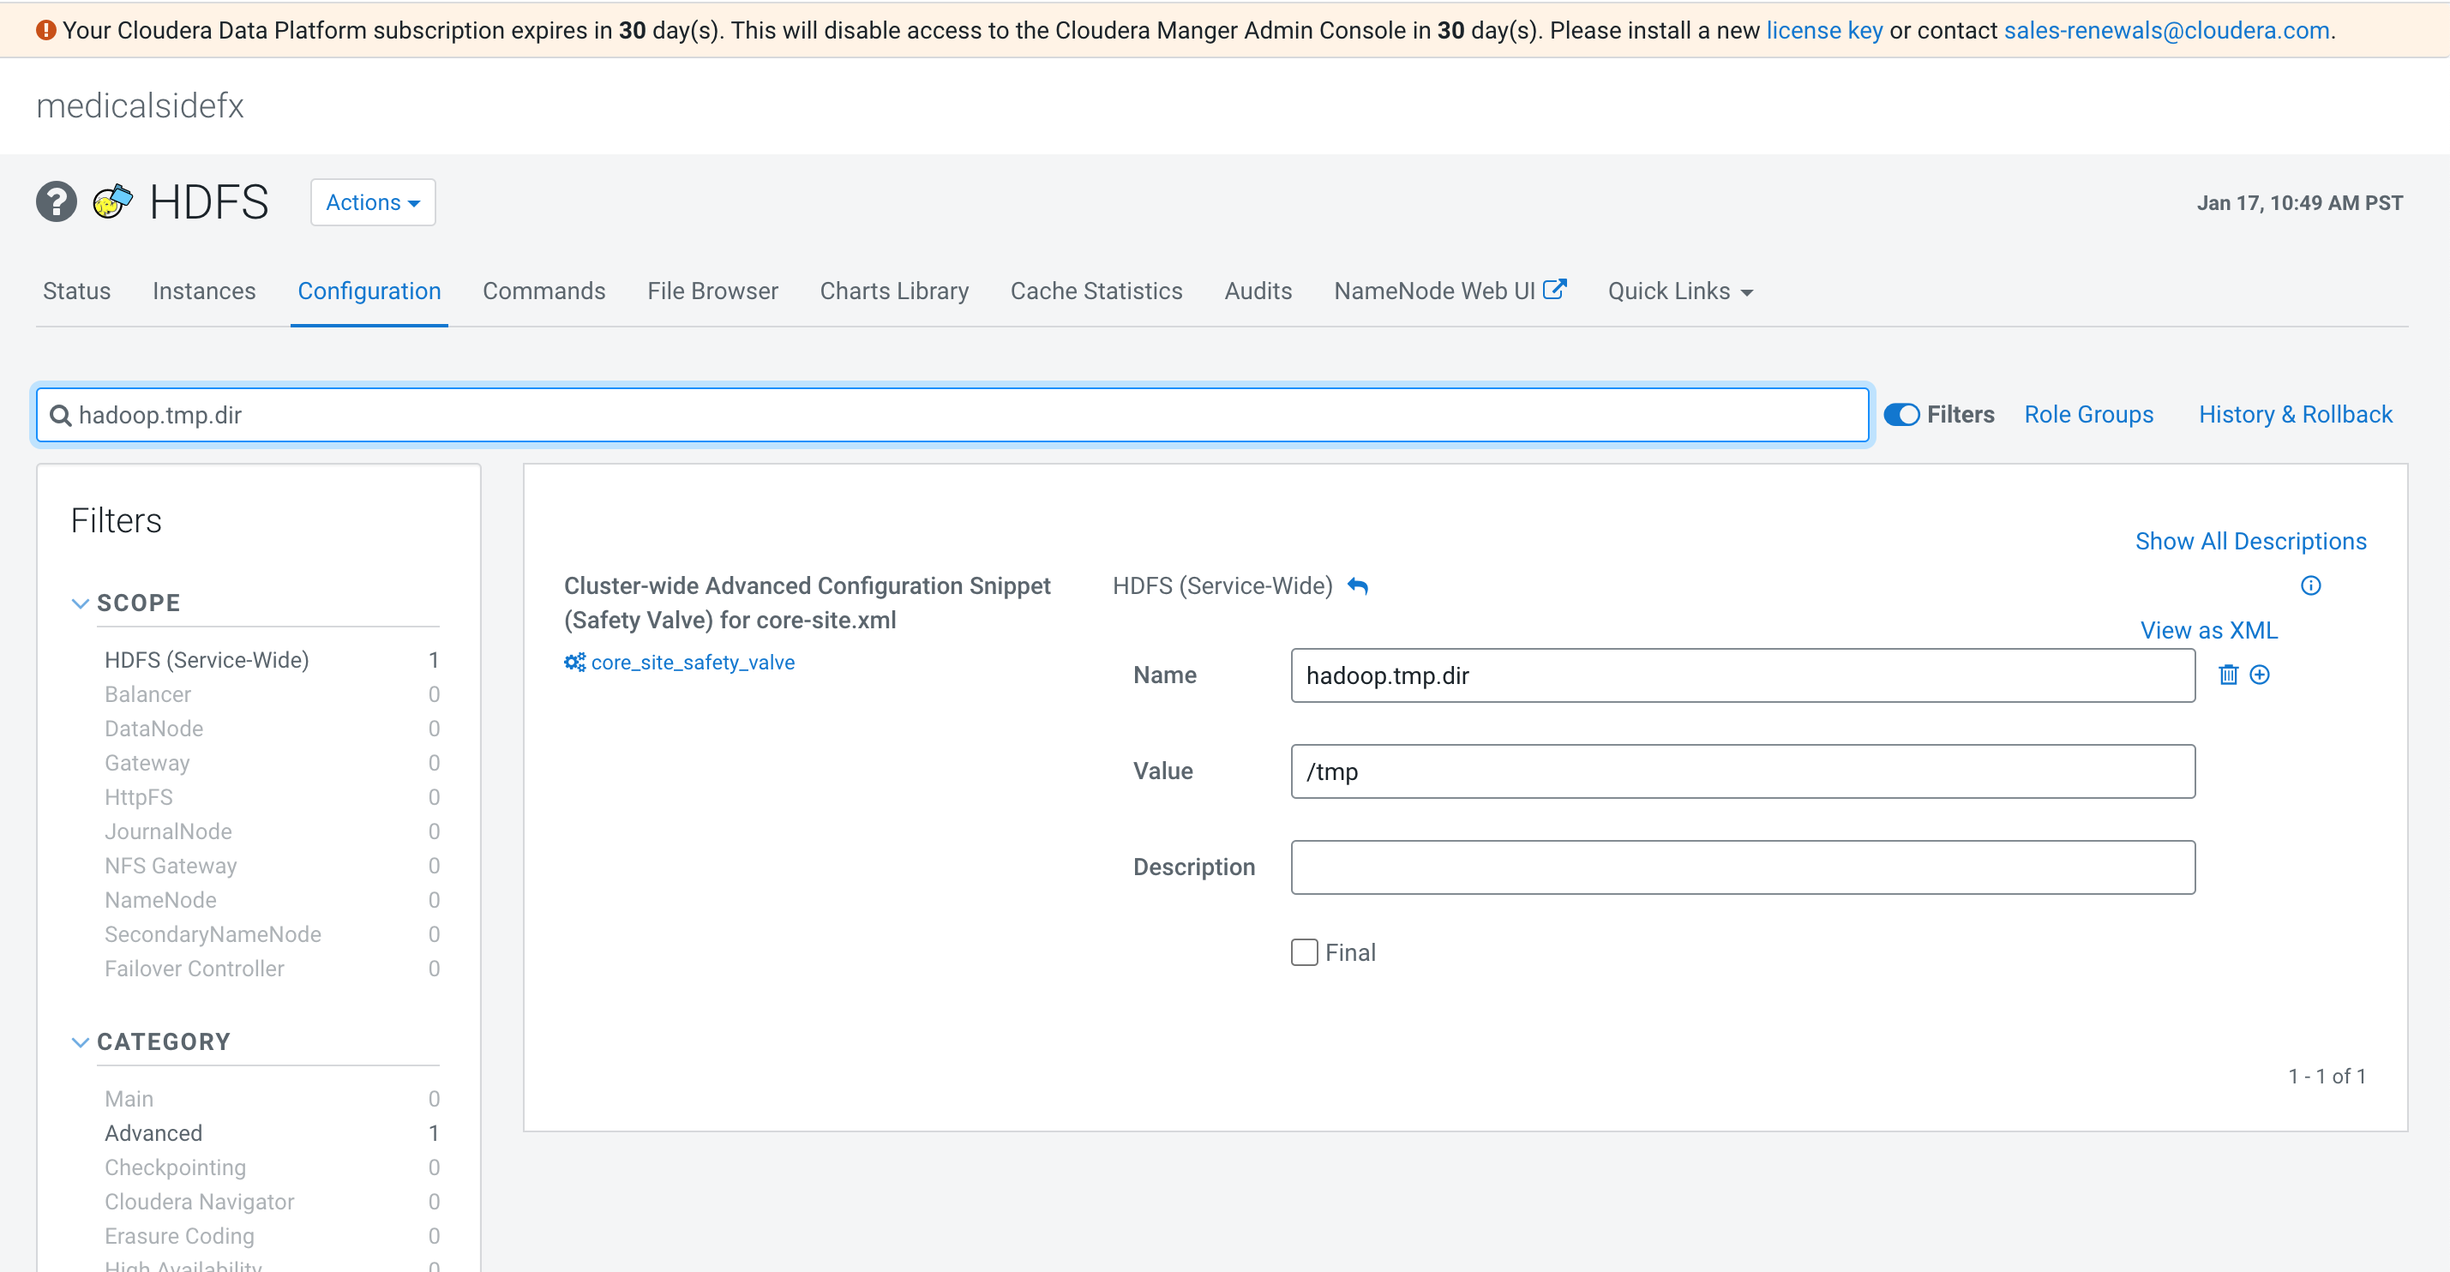2450x1272 pixels.
Task: Click the info icon near Show All Descriptions
Action: pyautogui.click(x=2311, y=585)
